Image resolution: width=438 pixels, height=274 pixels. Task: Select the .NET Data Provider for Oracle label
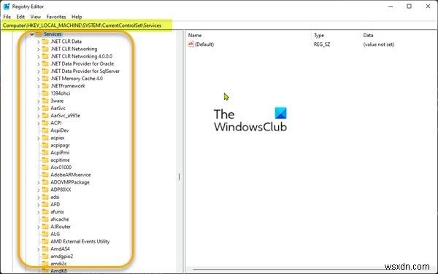pos(82,63)
